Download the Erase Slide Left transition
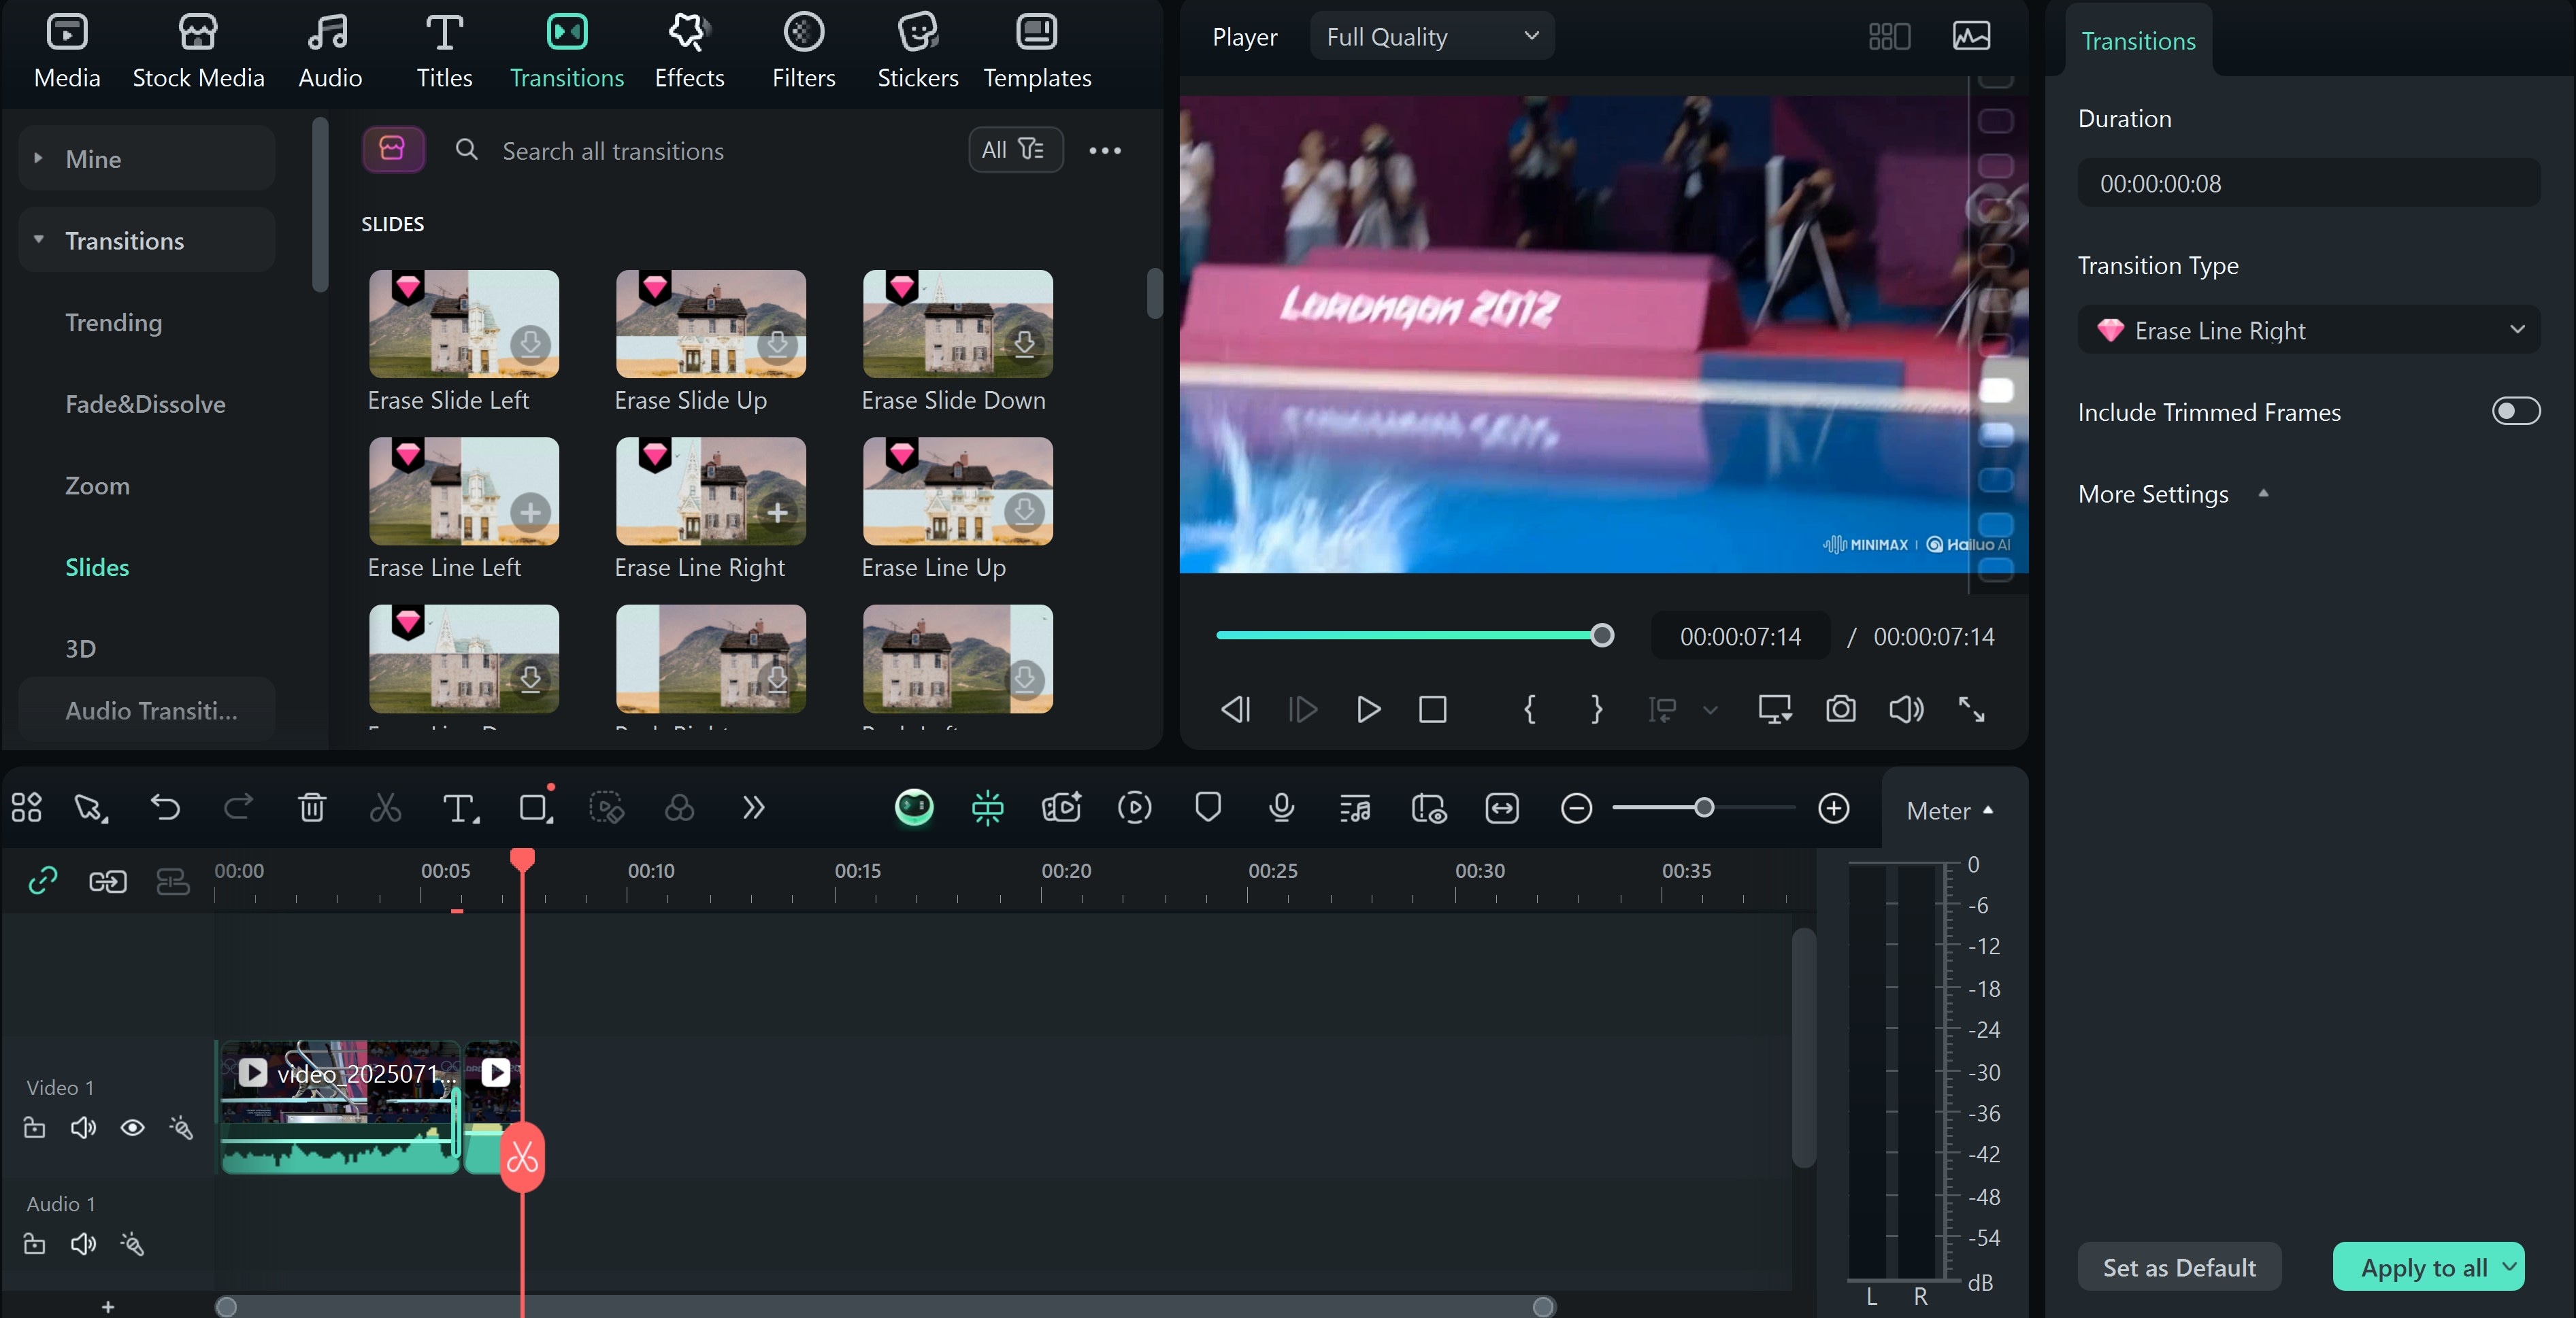The height and width of the screenshot is (1318, 2576). pos(530,343)
